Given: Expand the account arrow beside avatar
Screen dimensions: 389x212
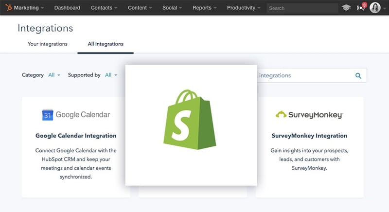Looking at the screenshot, I should click(385, 8).
